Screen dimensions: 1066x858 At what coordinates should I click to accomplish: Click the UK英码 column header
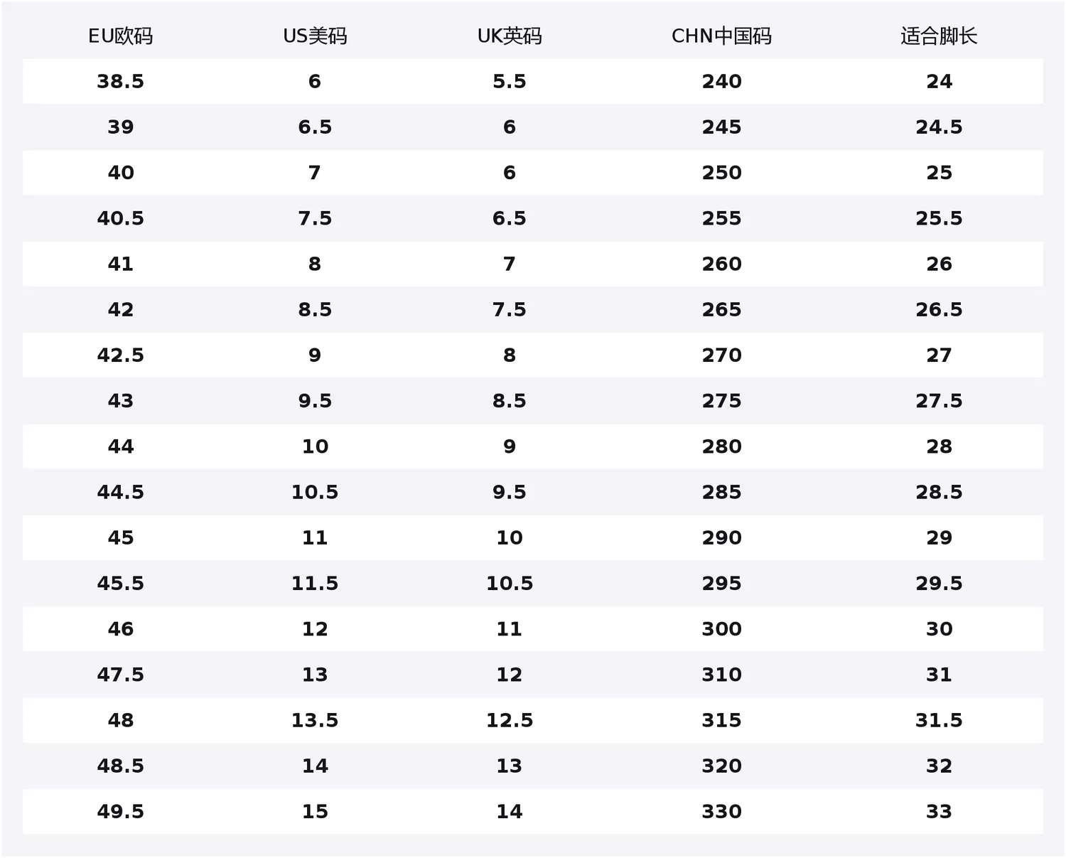tap(510, 36)
